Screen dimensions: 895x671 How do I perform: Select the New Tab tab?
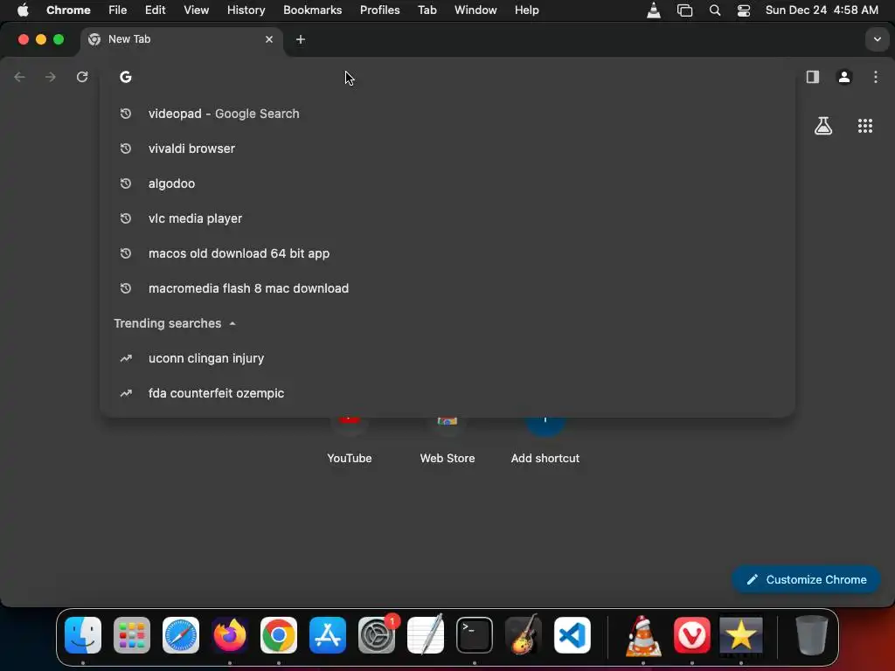tap(182, 39)
